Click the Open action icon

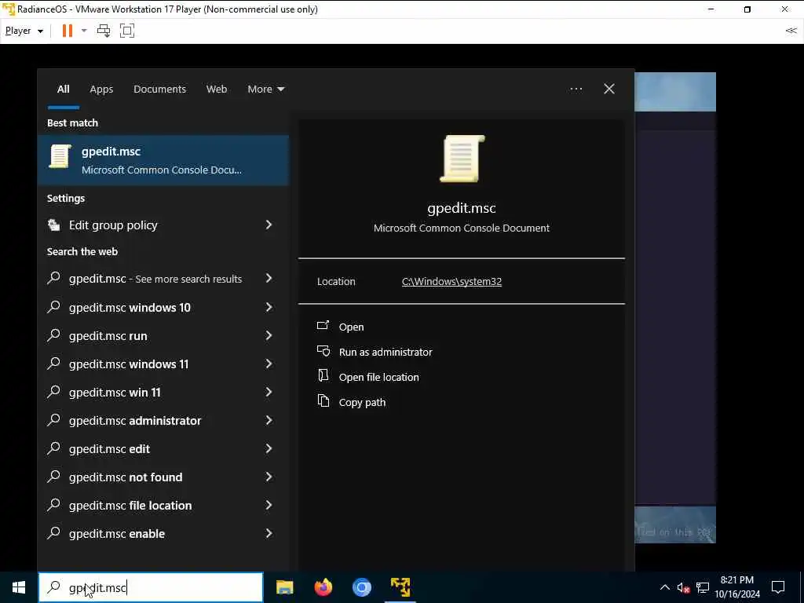point(323,326)
